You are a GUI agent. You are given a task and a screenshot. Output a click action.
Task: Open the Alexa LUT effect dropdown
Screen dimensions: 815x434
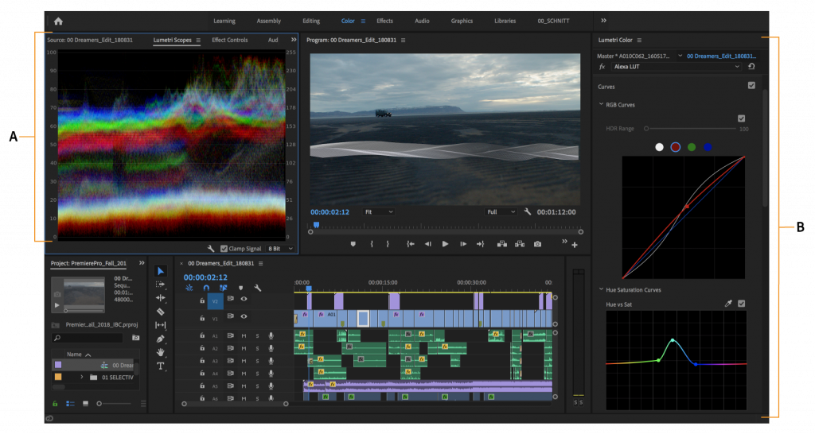pos(675,67)
